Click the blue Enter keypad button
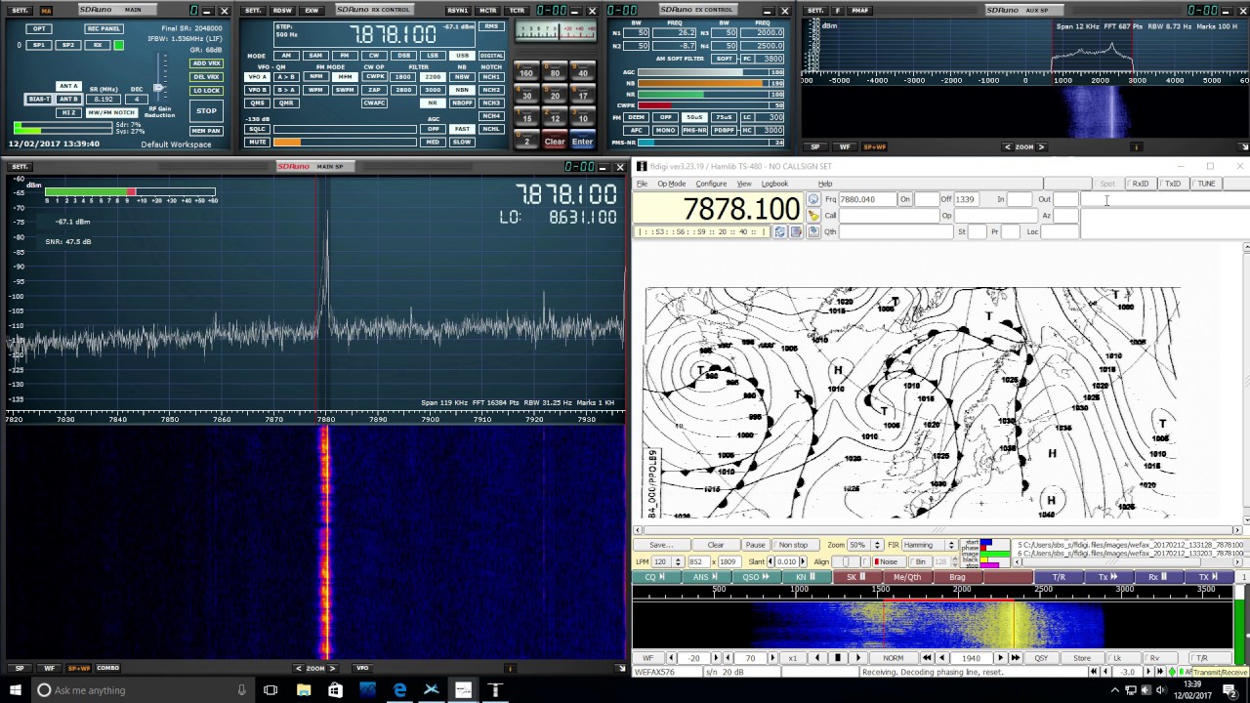Viewport: 1250px width, 703px height. 582,142
